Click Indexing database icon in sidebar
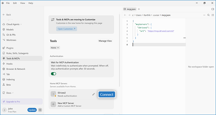 (x=4, y=80)
